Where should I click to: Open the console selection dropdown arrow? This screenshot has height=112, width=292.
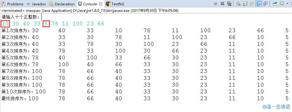pyautogui.click(x=287, y=4)
